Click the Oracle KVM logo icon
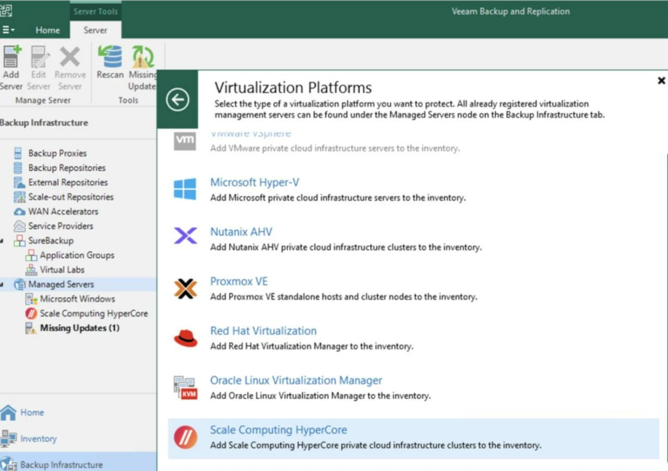The image size is (668, 471). point(185,387)
